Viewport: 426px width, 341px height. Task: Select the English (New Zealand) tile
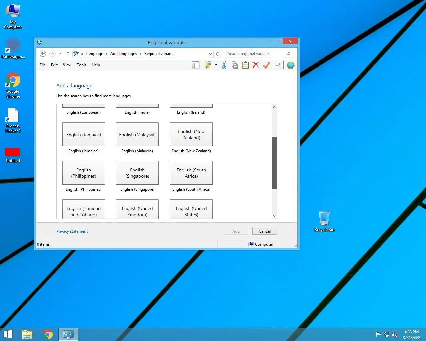point(191,134)
